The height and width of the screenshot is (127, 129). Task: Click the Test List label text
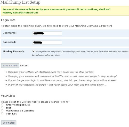click(x=11, y=114)
